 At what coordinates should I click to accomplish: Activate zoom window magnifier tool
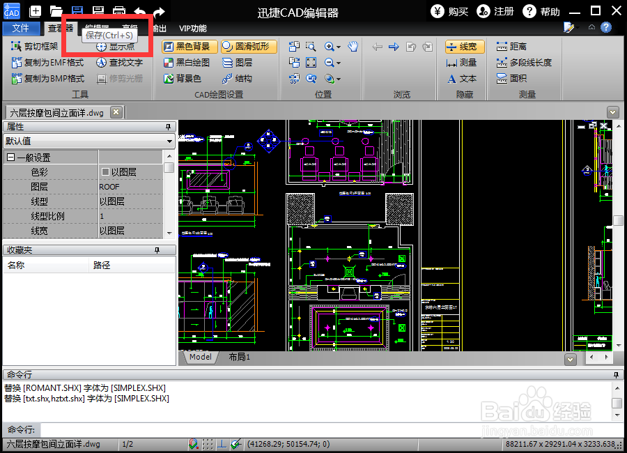311,47
